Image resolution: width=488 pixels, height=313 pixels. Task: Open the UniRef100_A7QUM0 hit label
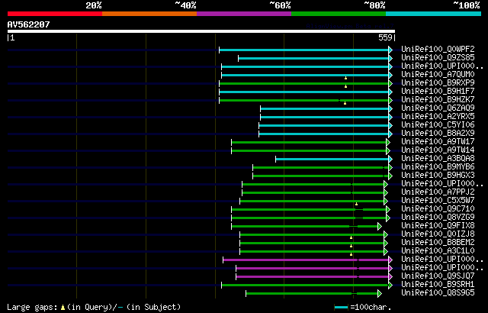tap(438, 75)
